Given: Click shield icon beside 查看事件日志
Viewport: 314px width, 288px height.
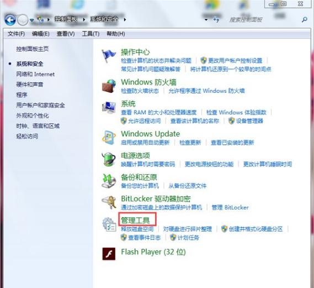Looking at the screenshot, I should pos(124,238).
